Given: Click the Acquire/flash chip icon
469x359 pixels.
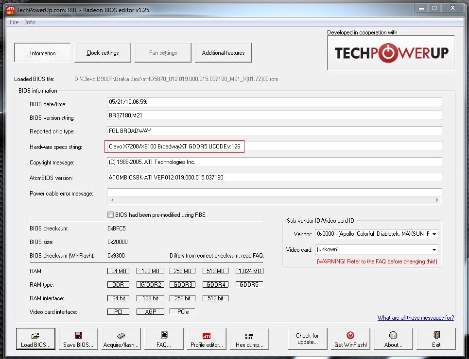Looking at the screenshot, I should [x=121, y=336].
